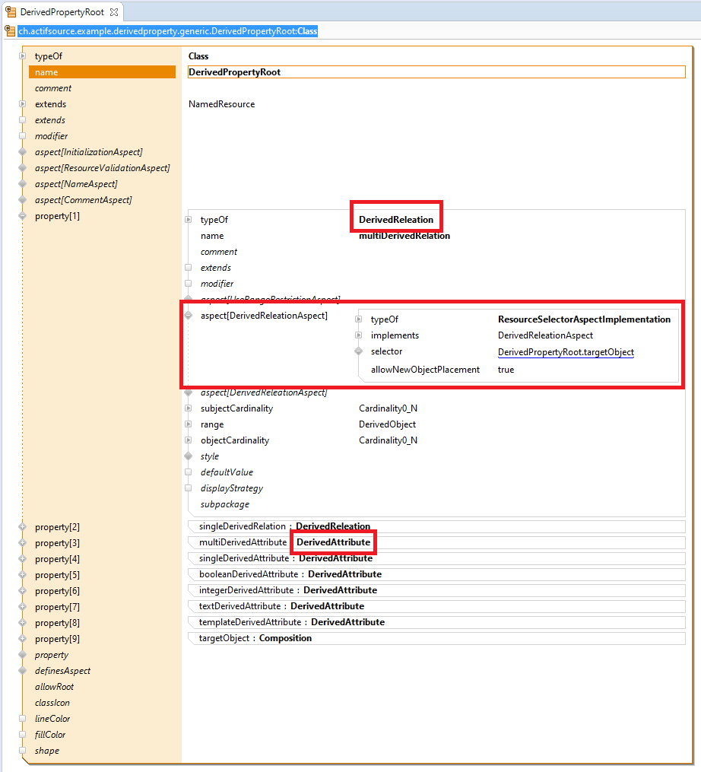Click diamond icon next to aspect[InitializationAspect]
The image size is (701, 772).
pos(22,152)
